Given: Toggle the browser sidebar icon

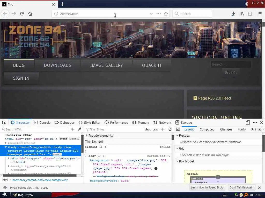Looking at the screenshot, I should click(x=250, y=14).
